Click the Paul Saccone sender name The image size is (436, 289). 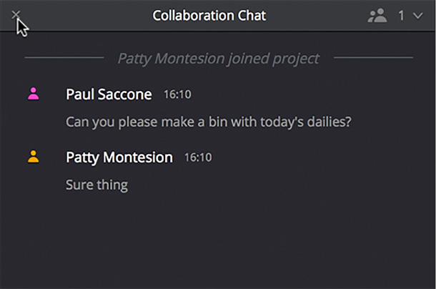[109, 94]
